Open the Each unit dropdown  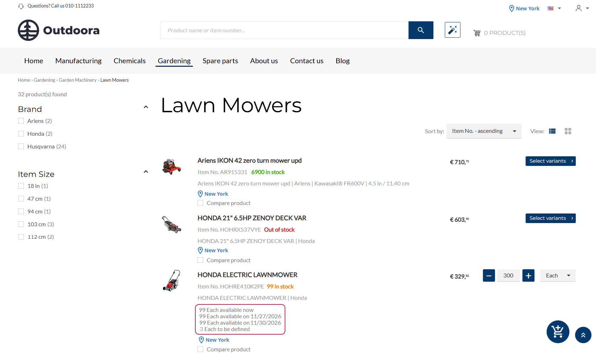(x=557, y=276)
